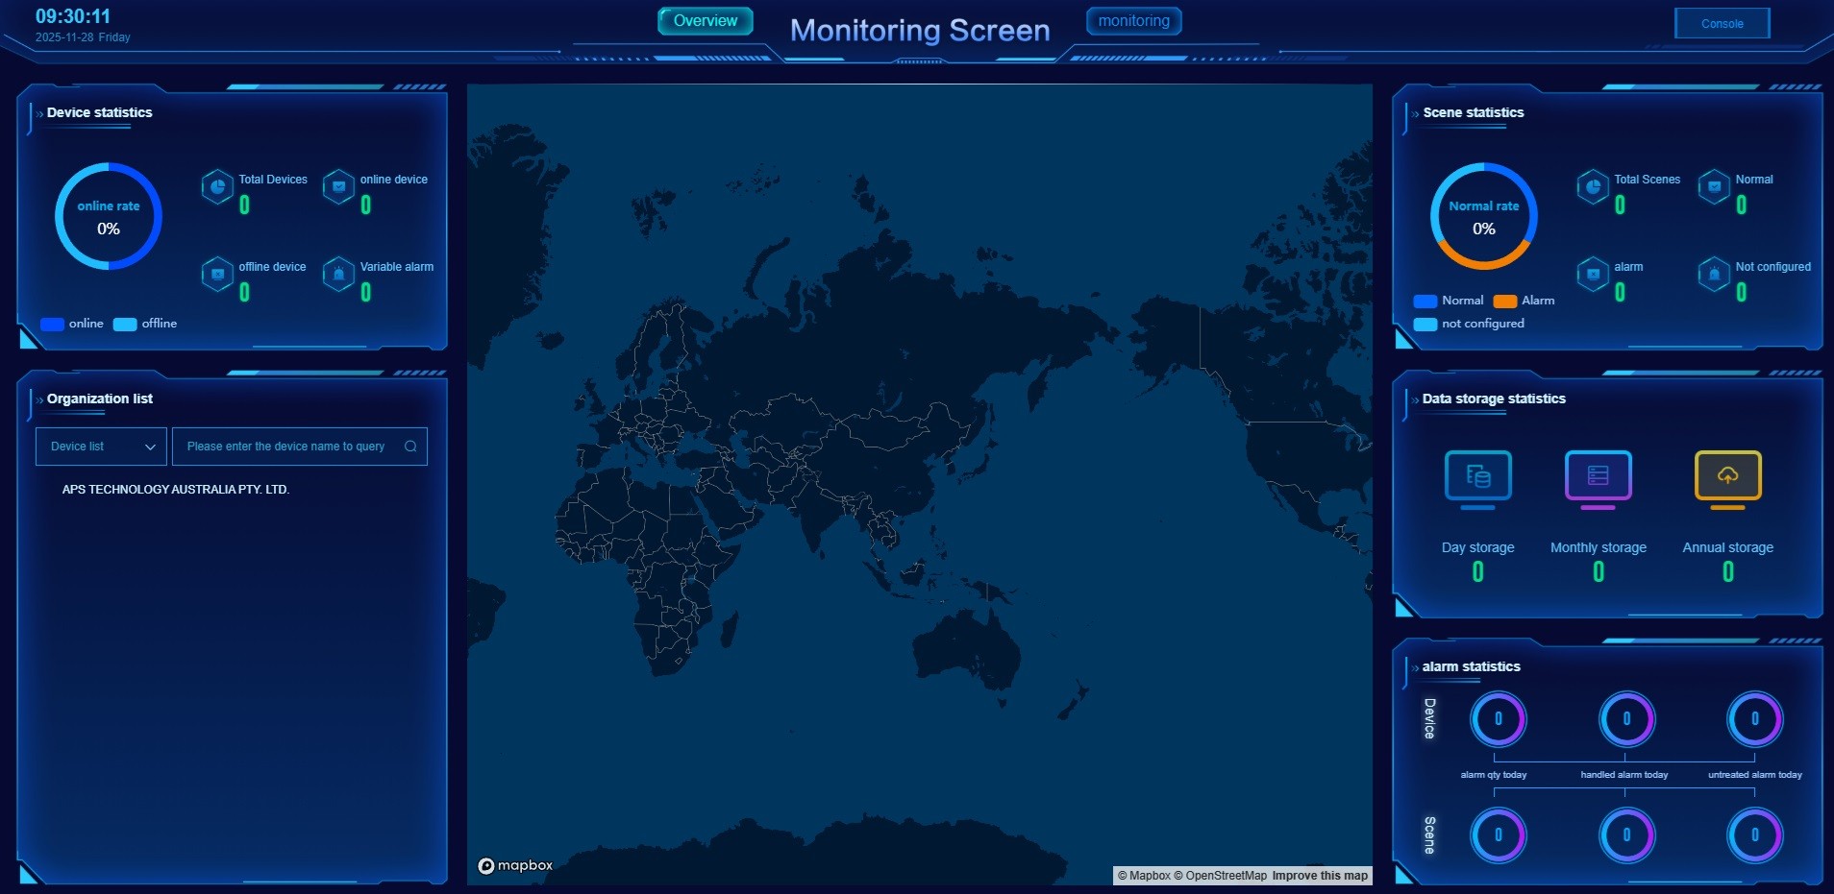Screen dimensions: 1834x894
Task: Click the Monthly storage label
Action: pyautogui.click(x=1599, y=547)
